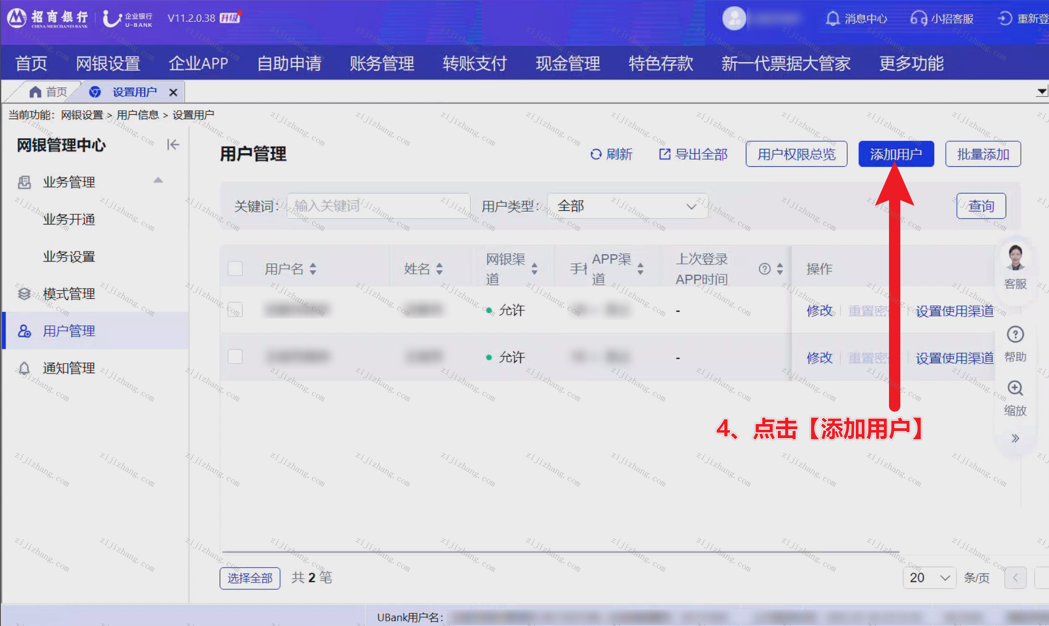This screenshot has height=626, width=1049.
Task: Click the 输入关键词 search field
Action: click(378, 206)
